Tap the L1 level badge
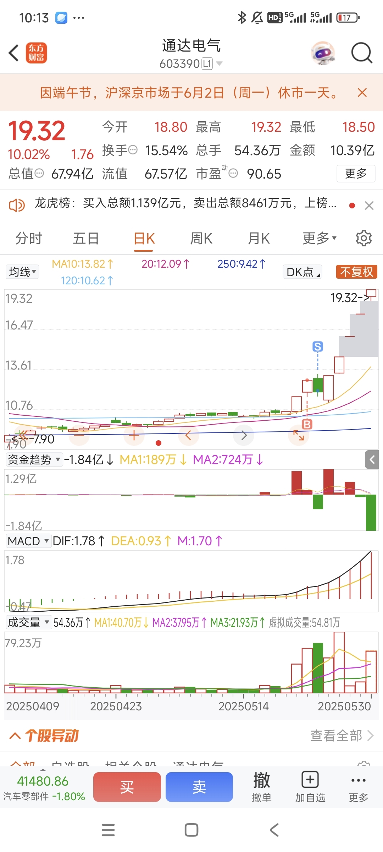This screenshot has width=383, height=852. pos(207,64)
